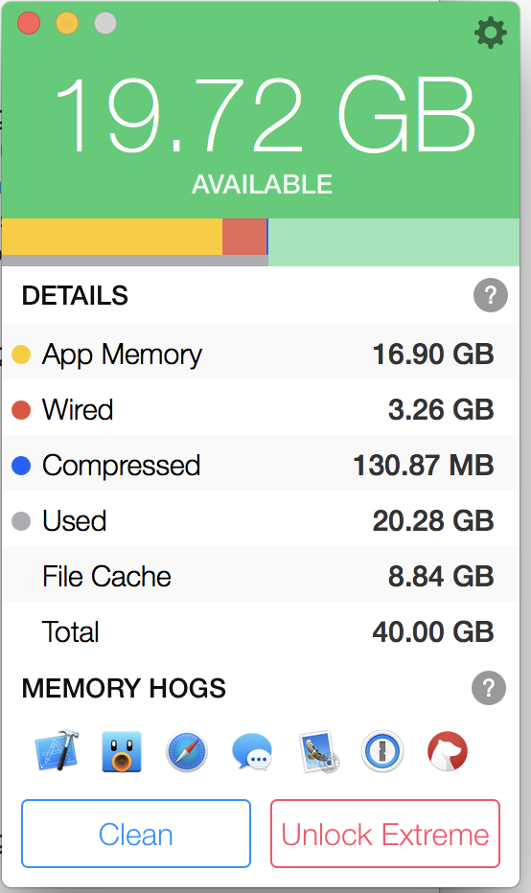Click the Unlock Extreme button
531x893 pixels.
[385, 834]
